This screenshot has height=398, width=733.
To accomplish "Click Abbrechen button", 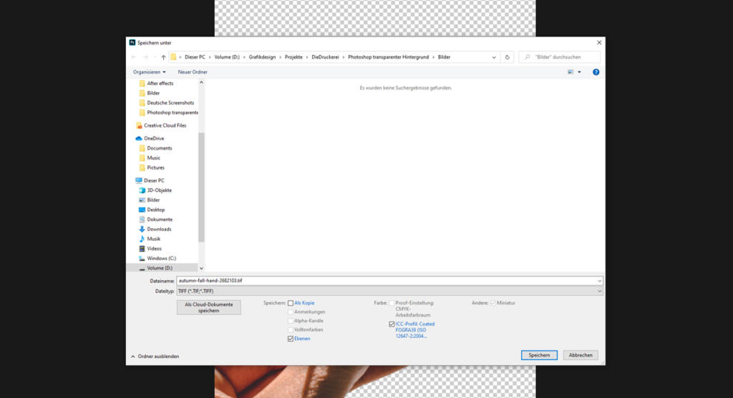I will [581, 355].
